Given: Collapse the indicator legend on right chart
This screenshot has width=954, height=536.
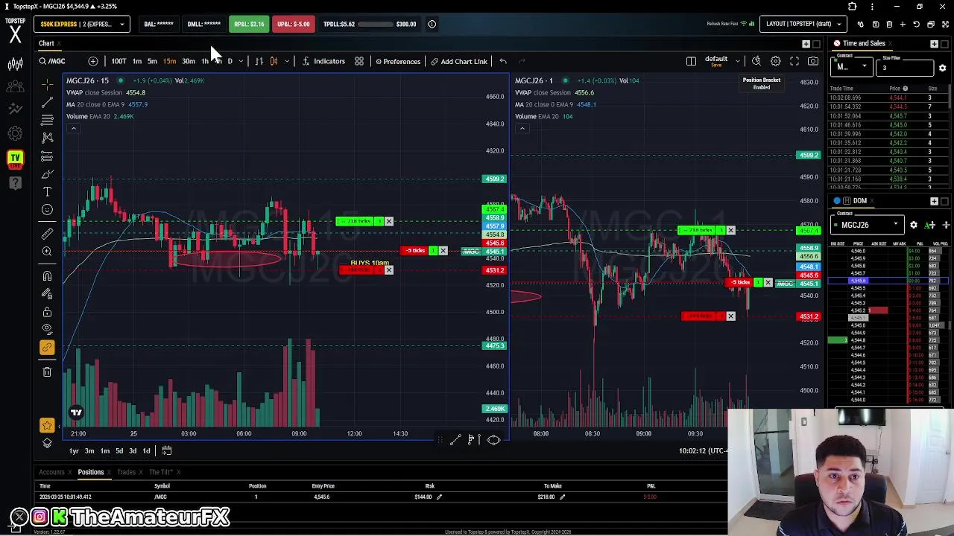Looking at the screenshot, I should click(522, 128).
